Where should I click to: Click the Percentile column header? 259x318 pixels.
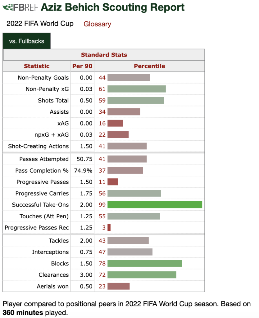(x=149, y=66)
